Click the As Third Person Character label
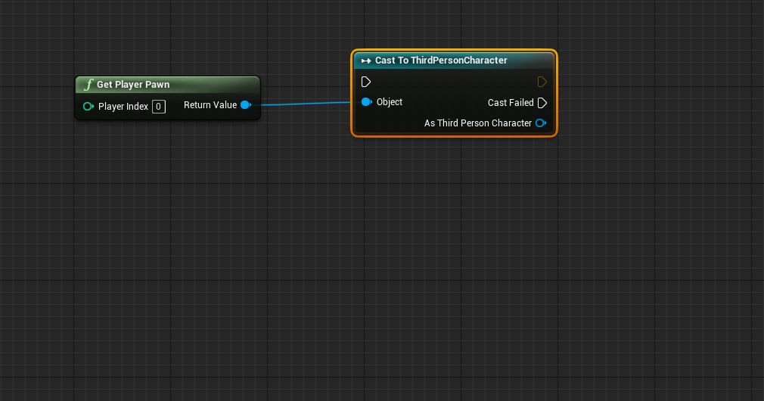The height and width of the screenshot is (401, 764). coord(477,123)
